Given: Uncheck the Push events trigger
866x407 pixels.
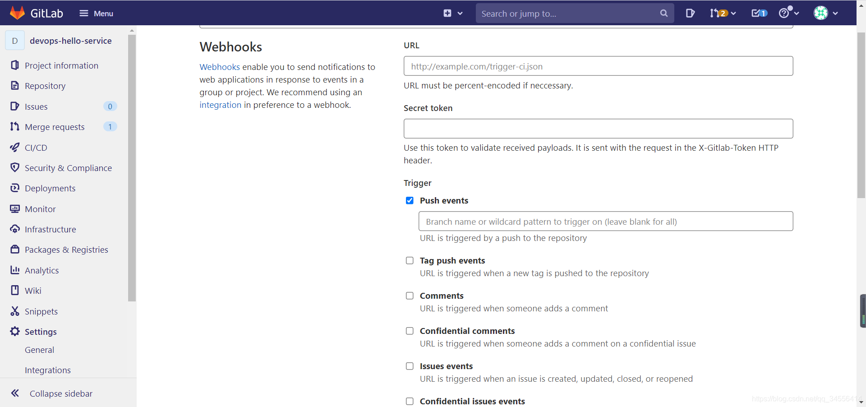Looking at the screenshot, I should pos(409,200).
